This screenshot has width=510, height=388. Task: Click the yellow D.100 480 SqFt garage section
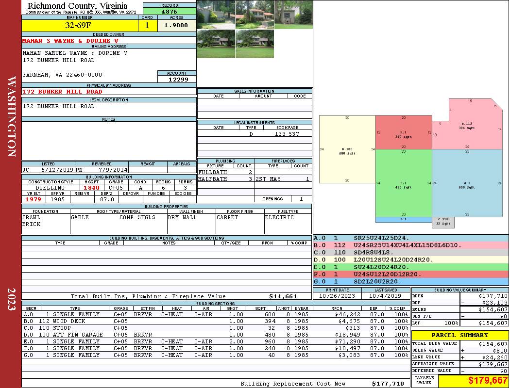point(347,150)
